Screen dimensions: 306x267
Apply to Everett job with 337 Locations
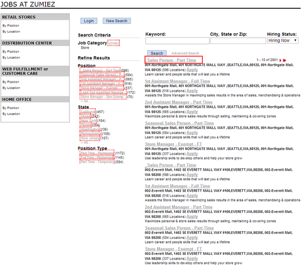(x=192, y=259)
